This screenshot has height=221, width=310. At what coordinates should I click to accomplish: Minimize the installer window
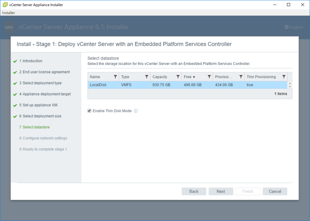pos(275,5)
